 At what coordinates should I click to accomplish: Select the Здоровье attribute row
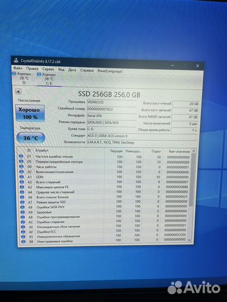click(104, 211)
